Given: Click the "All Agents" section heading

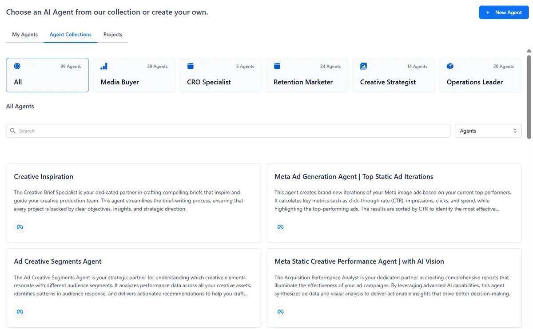Looking at the screenshot, I should click(x=20, y=107).
